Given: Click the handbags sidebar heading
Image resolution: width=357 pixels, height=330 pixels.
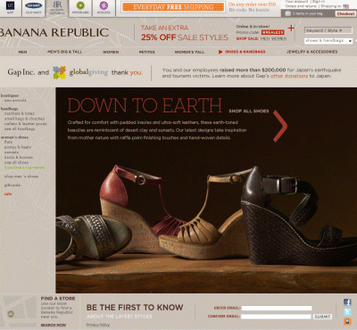Looking at the screenshot, I should pos(9,109).
